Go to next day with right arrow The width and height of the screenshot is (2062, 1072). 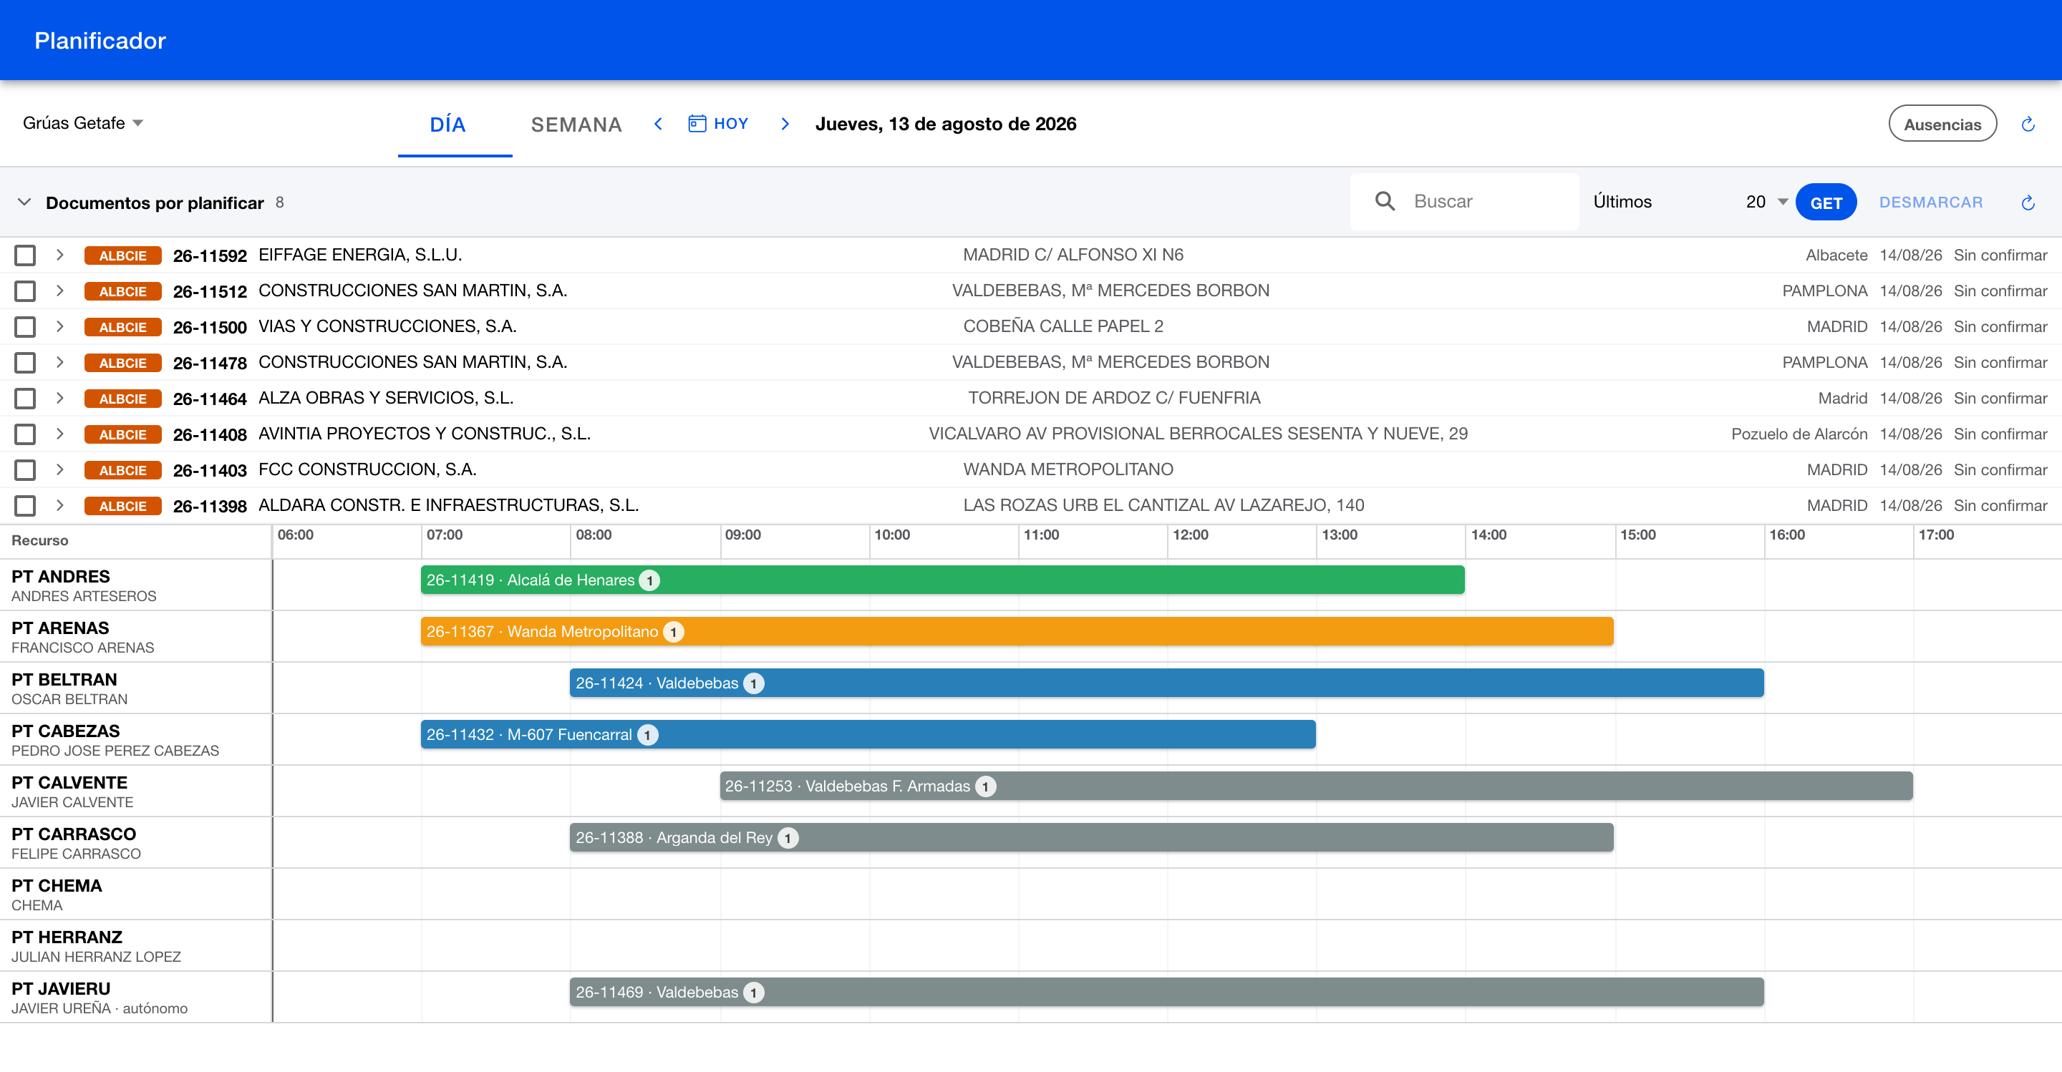(785, 124)
